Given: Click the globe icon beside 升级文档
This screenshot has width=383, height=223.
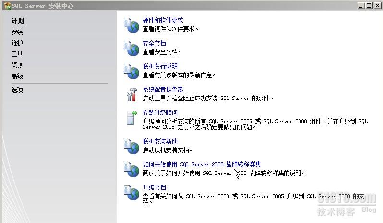Looking at the screenshot, I should (x=132, y=192).
